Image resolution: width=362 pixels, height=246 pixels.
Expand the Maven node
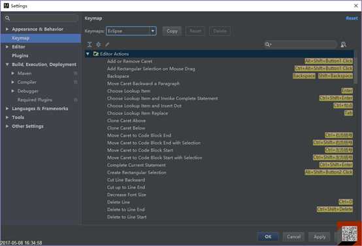13,73
